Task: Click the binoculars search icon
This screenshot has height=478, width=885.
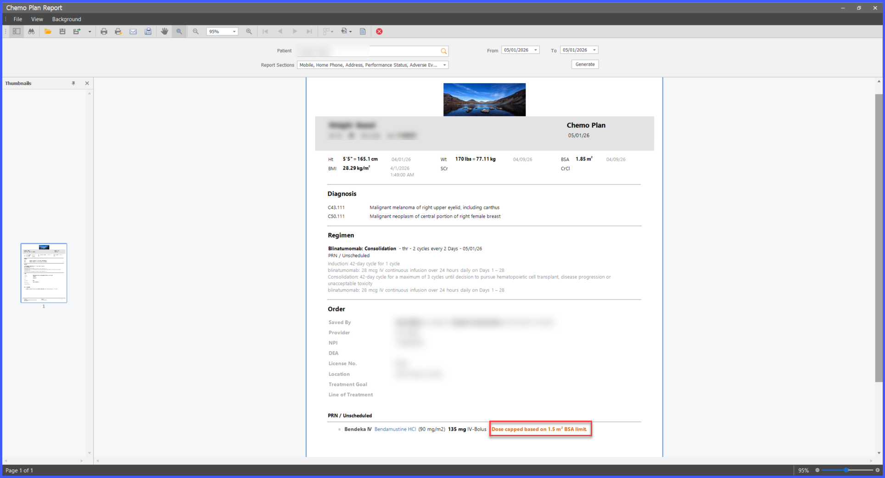Action: point(31,31)
